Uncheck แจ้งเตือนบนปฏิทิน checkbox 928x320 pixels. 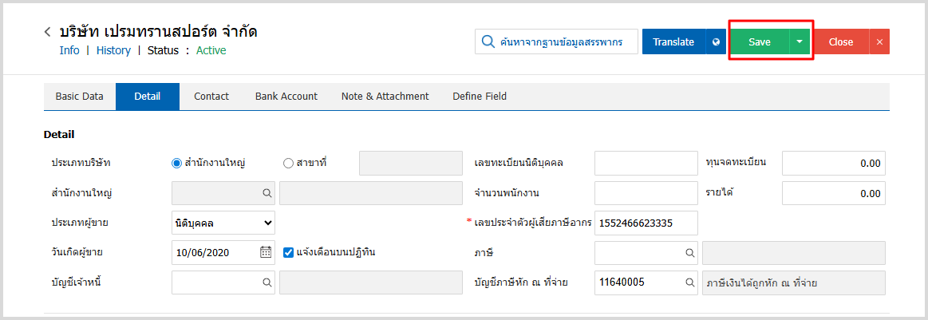pyautogui.click(x=289, y=252)
